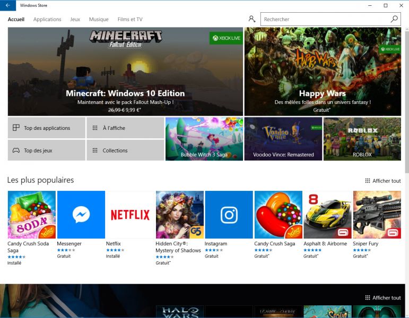Switch to the Jeux tab
The image size is (409, 318).
point(75,19)
